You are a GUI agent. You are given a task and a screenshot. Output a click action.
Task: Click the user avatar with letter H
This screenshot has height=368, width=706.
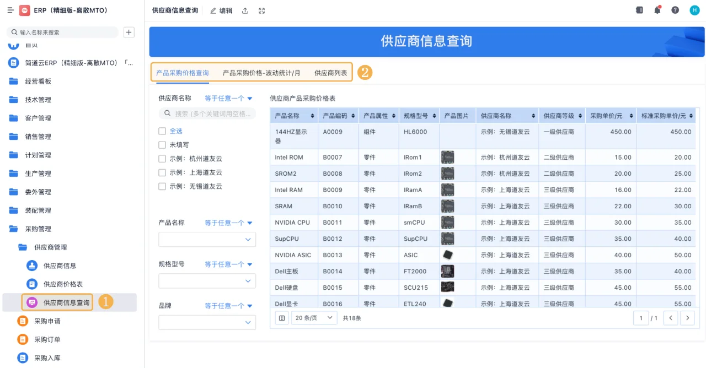coord(694,10)
